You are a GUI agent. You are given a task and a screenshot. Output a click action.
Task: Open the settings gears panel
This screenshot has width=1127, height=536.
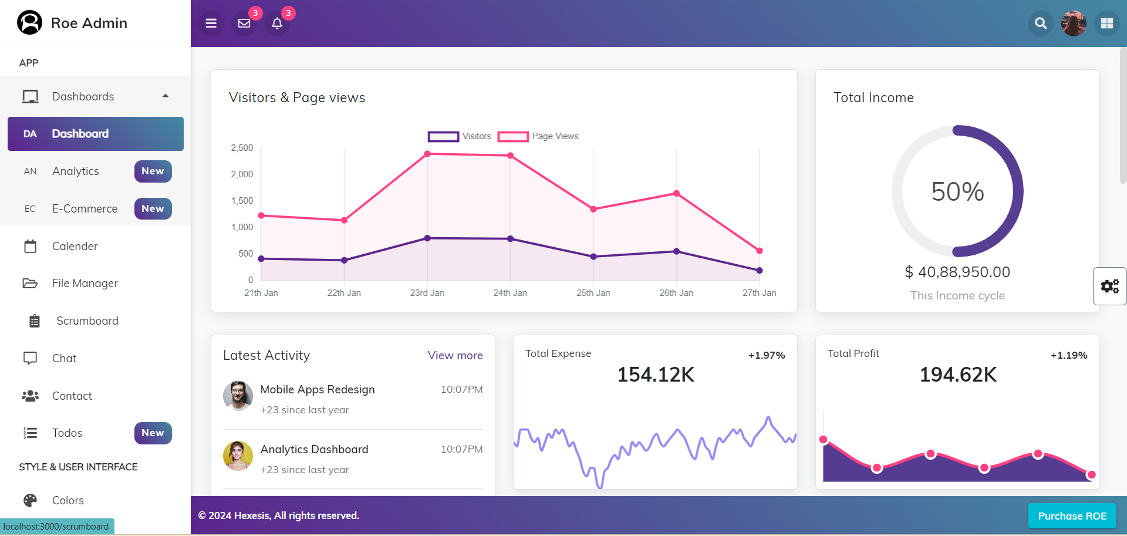pos(1109,286)
